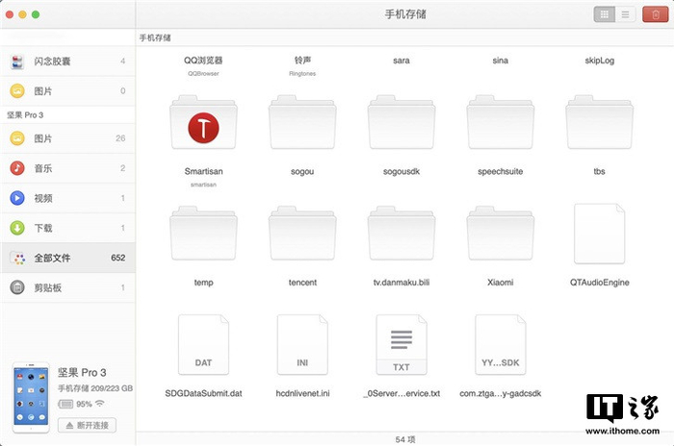
Task: Open the 视频 video category
Action: click(68, 198)
